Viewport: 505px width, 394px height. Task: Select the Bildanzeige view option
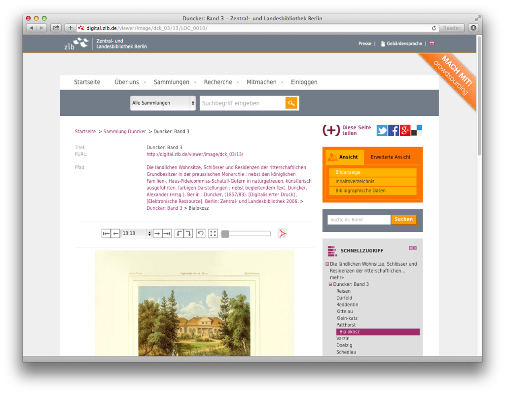click(x=373, y=172)
